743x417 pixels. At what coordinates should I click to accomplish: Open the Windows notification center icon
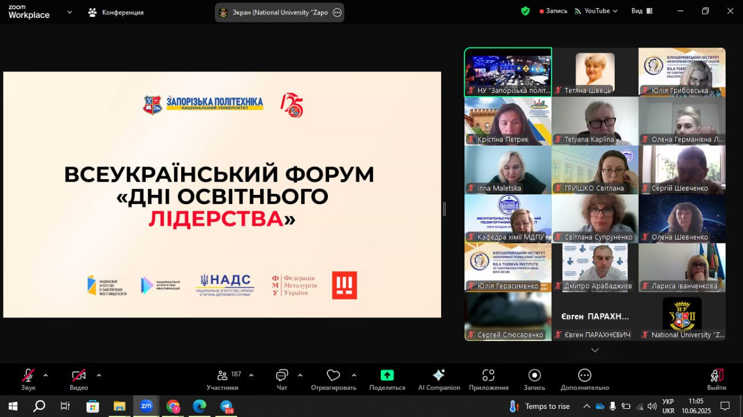(x=725, y=406)
